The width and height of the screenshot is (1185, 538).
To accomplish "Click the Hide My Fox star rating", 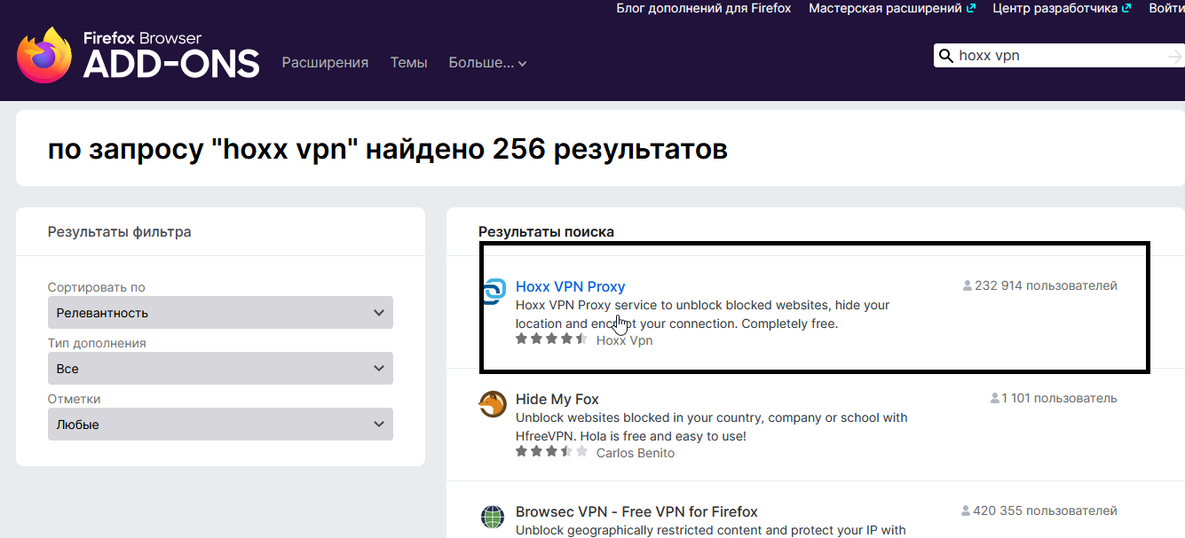I will (x=551, y=452).
